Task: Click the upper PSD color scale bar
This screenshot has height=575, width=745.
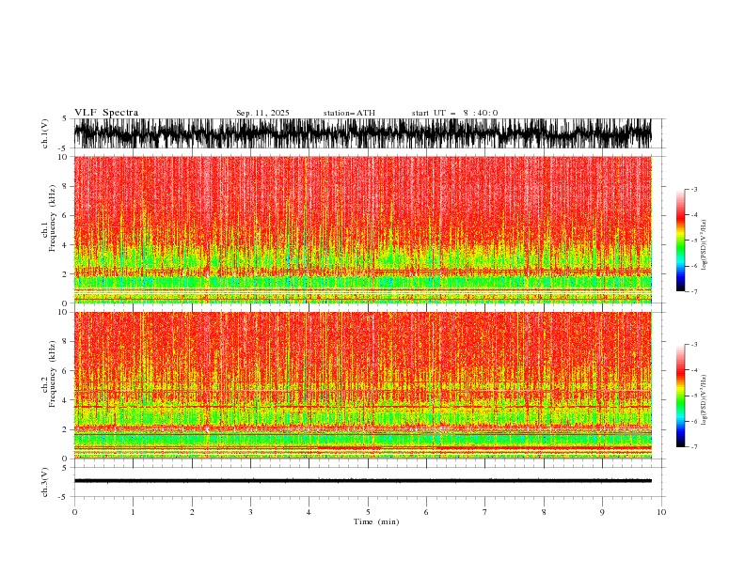Action: pyautogui.click(x=680, y=241)
